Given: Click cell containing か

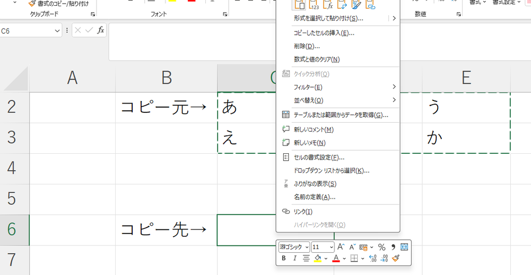Looking at the screenshot, I should point(466,138).
